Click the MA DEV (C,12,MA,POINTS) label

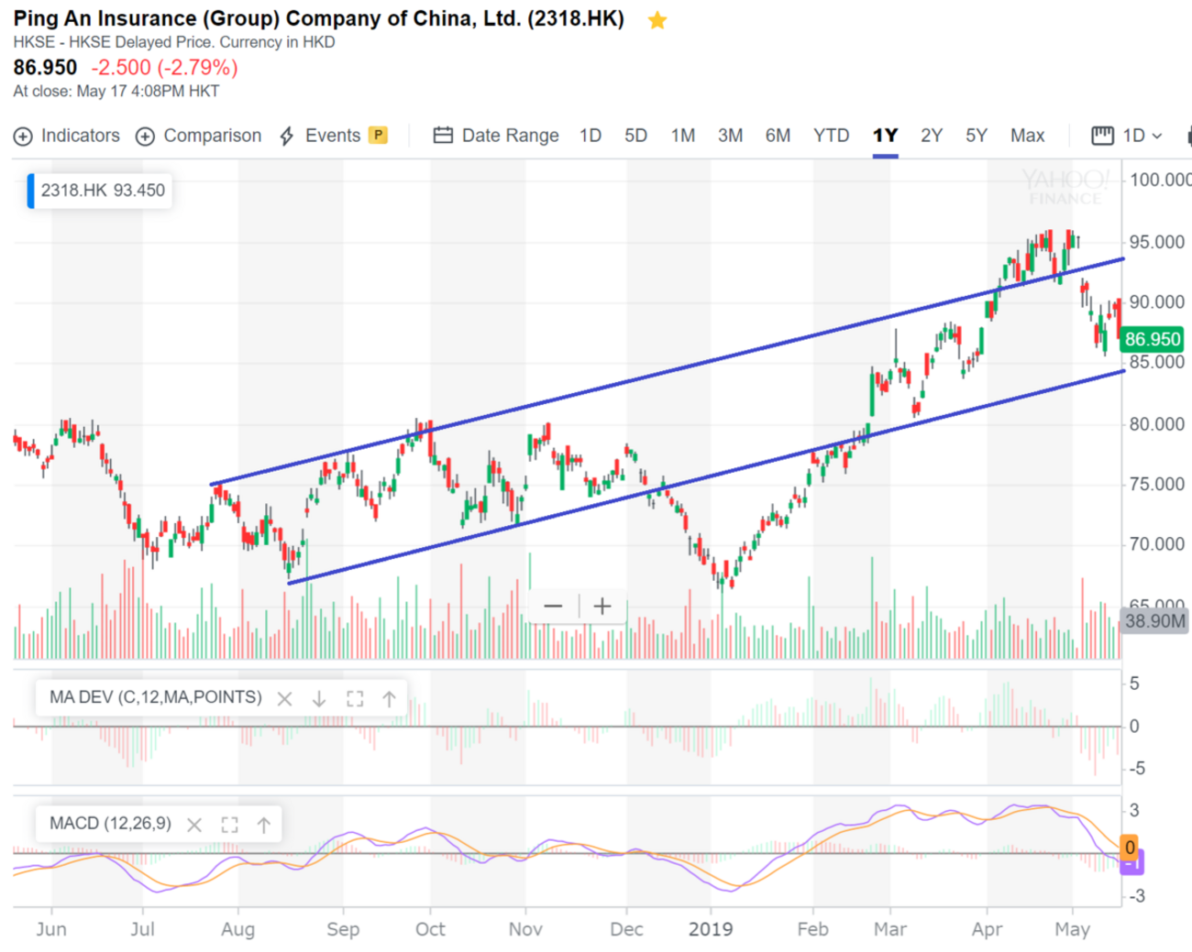(x=155, y=697)
